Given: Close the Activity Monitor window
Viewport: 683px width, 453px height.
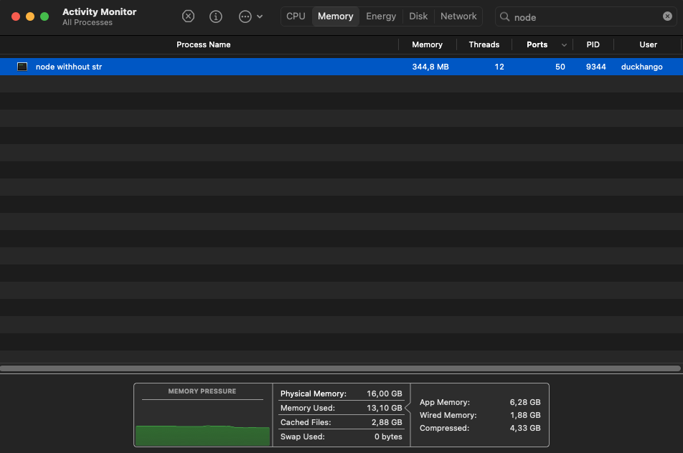Looking at the screenshot, I should pos(16,16).
